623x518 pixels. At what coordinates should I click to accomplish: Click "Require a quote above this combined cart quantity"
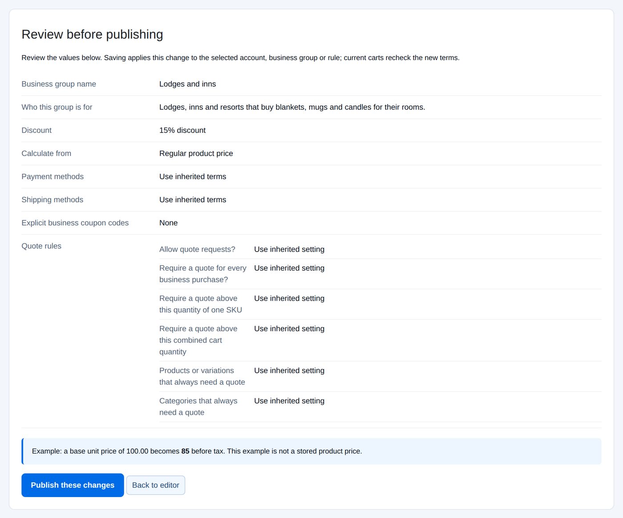pos(198,340)
